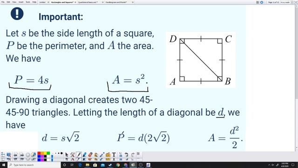Select the blue Highlighter tool
298x168 pixels.
pyautogui.click(x=85, y=154)
